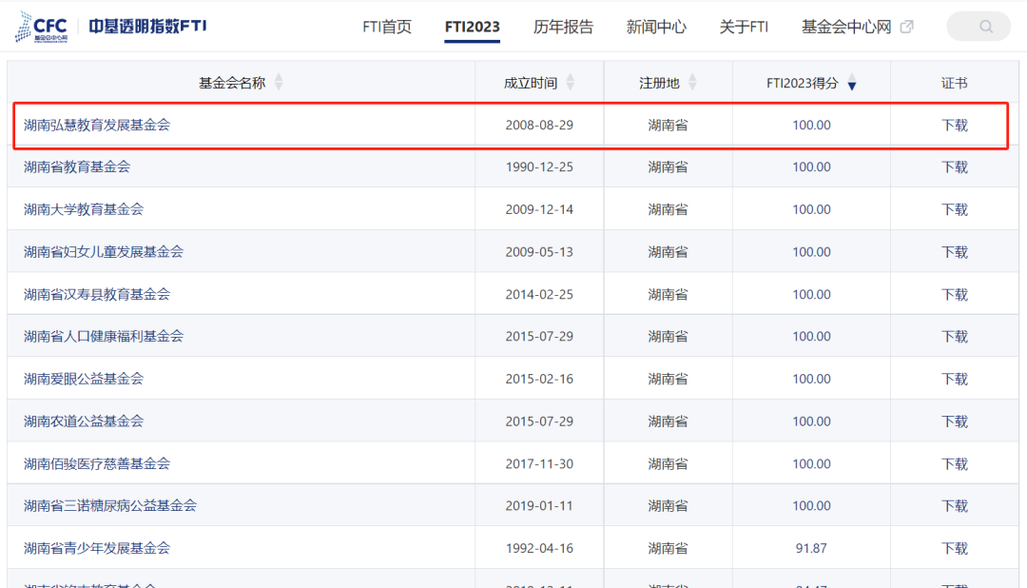1027x588 pixels.
Task: Sort by 成立时间 column arrows
Action: [571, 83]
